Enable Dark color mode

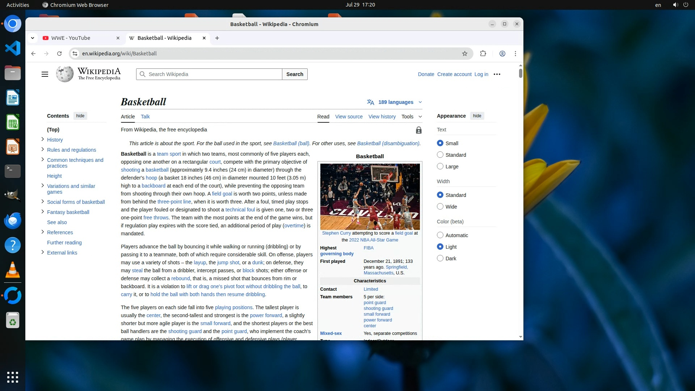tap(440, 258)
